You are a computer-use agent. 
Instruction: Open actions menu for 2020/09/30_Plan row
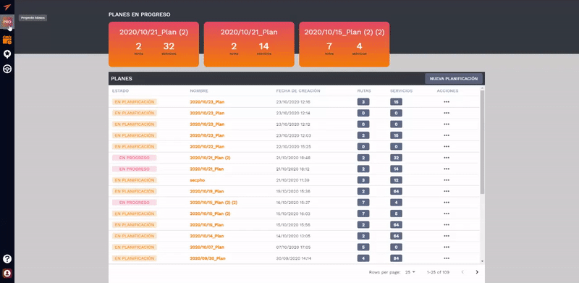447,258
